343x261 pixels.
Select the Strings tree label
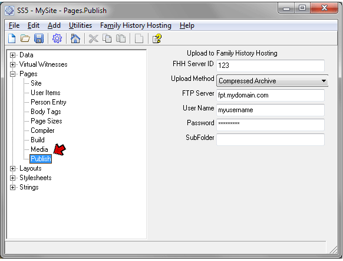29,187
